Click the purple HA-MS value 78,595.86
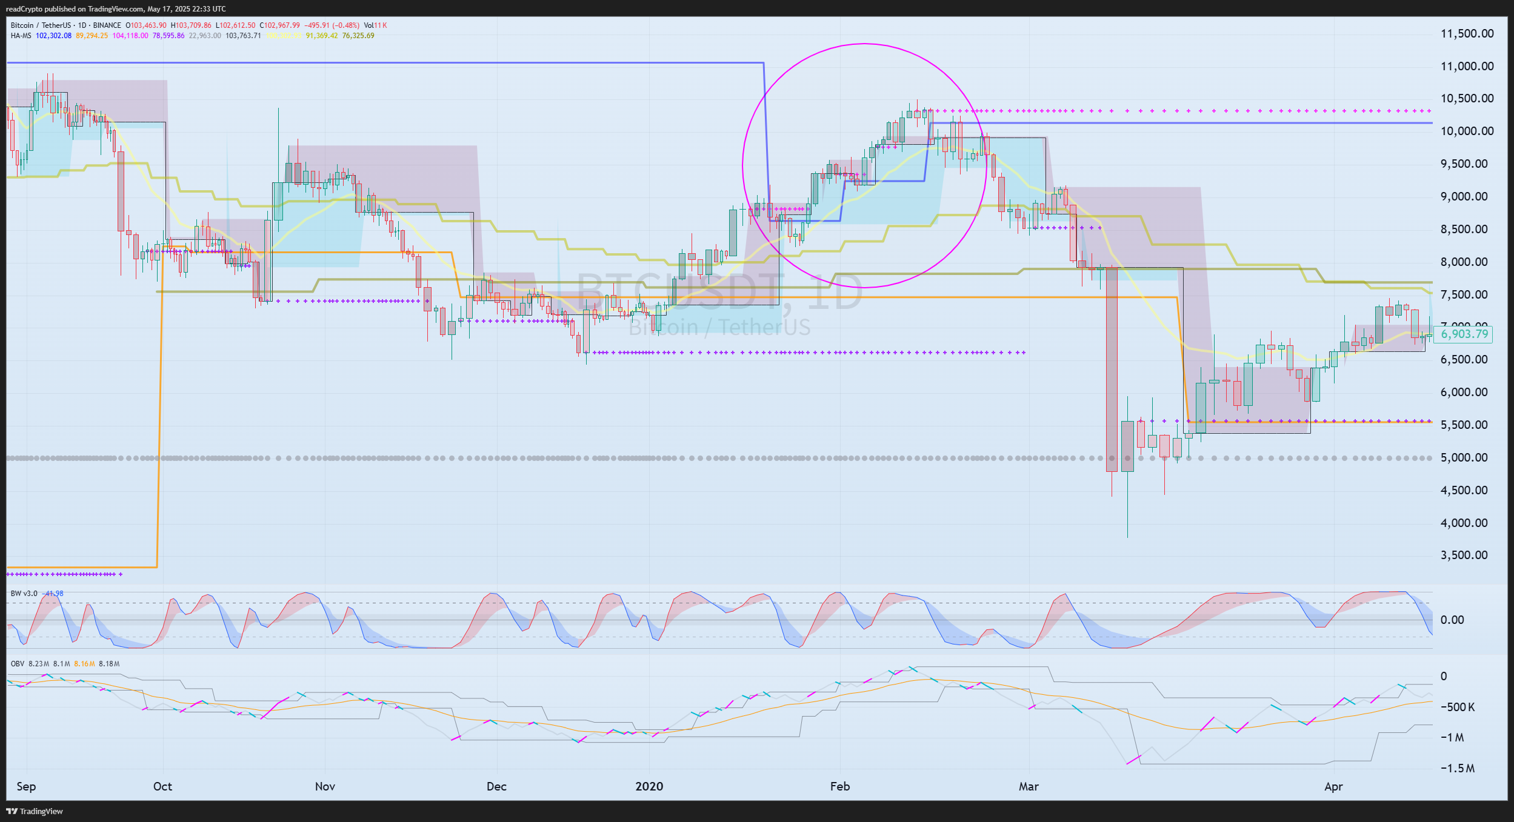This screenshot has height=822, width=1514. point(168,36)
